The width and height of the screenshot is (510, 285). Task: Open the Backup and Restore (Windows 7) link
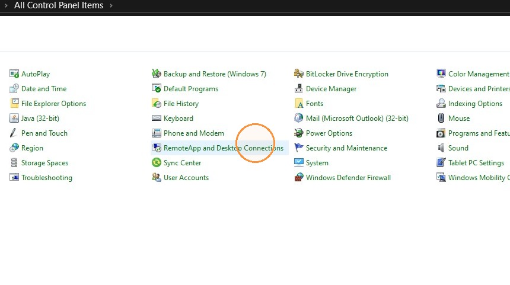coord(215,74)
